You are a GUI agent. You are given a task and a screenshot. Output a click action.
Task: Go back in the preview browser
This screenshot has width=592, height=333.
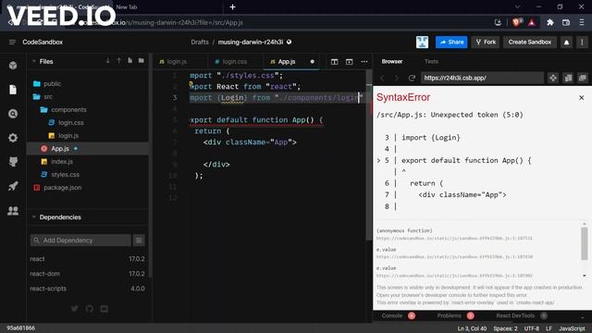[x=382, y=78]
